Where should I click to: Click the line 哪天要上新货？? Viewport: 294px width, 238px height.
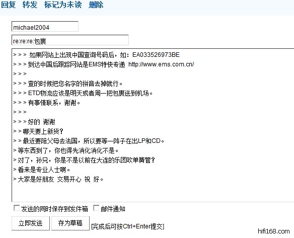pyautogui.click(x=43, y=131)
